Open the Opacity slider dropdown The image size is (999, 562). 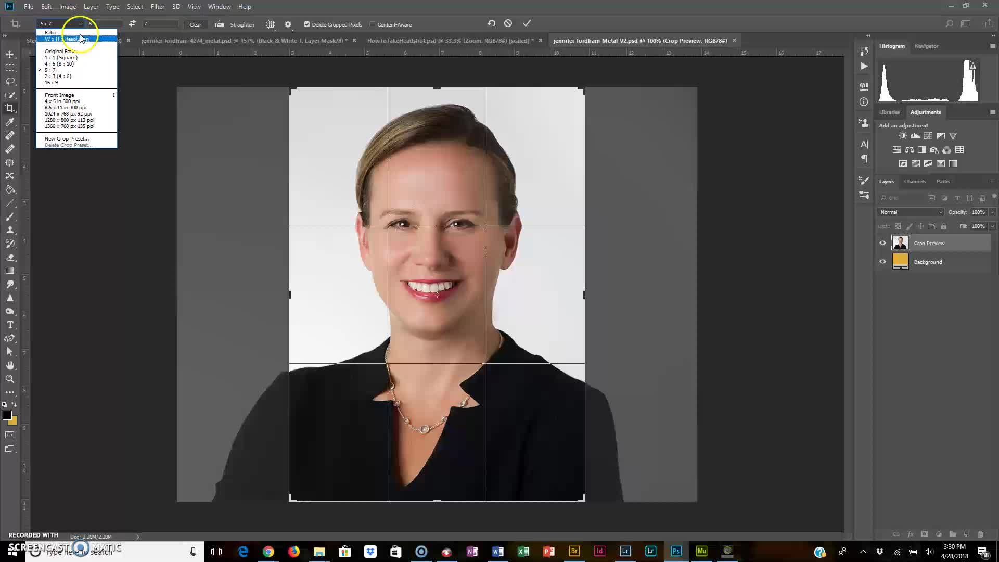(992, 212)
